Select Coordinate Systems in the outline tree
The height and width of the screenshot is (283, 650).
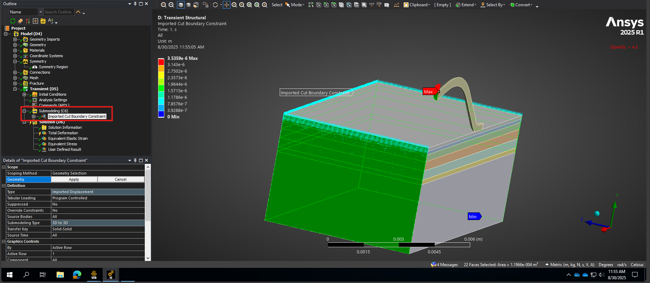46,56
